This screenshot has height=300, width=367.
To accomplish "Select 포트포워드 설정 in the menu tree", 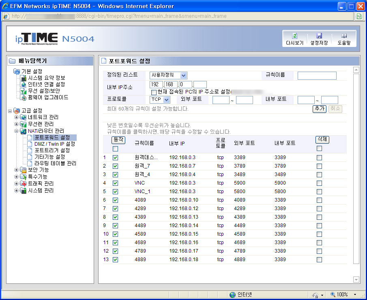I will point(52,137).
